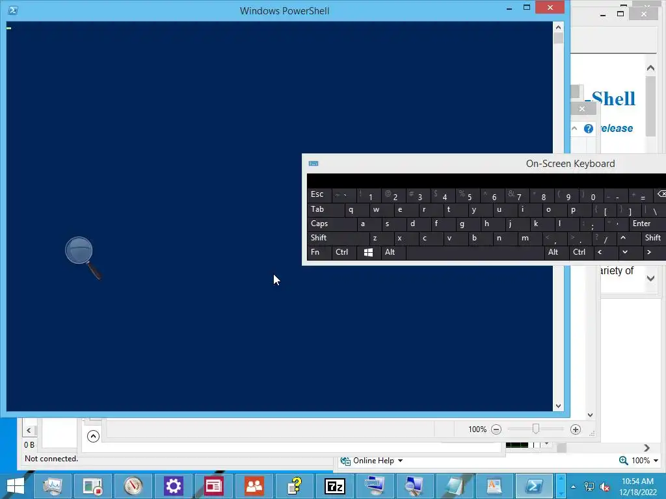Collapse caret left of help icon
The width and height of the screenshot is (666, 499).
575,128
